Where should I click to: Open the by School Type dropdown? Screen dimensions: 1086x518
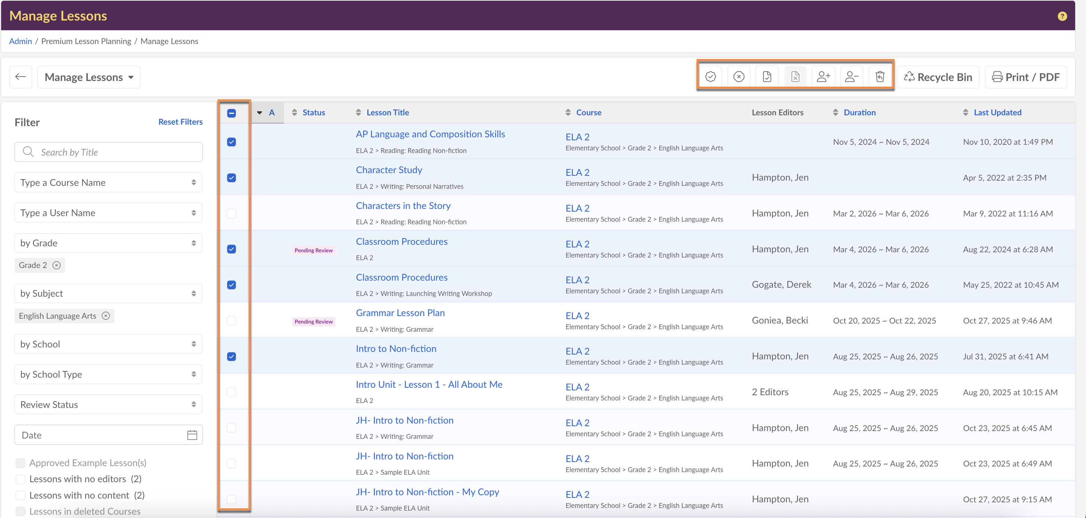[108, 374]
